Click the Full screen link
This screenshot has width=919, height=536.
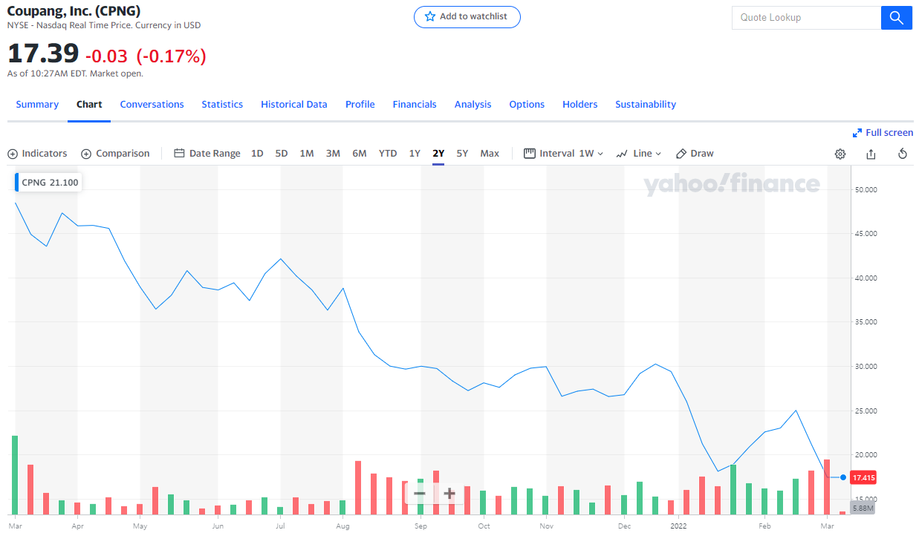tap(889, 133)
